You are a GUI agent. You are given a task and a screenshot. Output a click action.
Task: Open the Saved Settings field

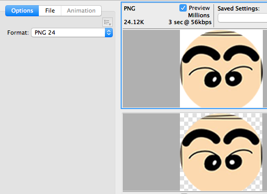(x=242, y=18)
